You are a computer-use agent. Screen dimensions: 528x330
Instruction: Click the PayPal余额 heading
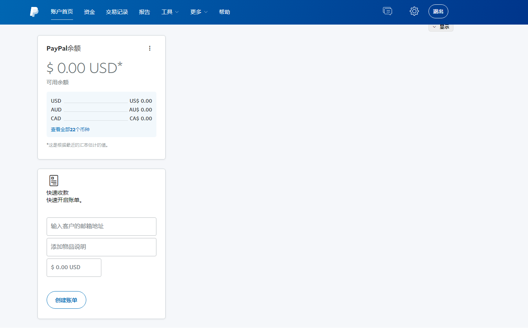click(64, 48)
